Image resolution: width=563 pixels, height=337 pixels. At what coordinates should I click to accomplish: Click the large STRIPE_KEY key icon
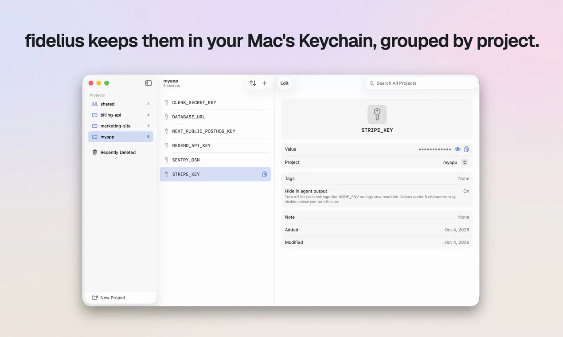377,114
